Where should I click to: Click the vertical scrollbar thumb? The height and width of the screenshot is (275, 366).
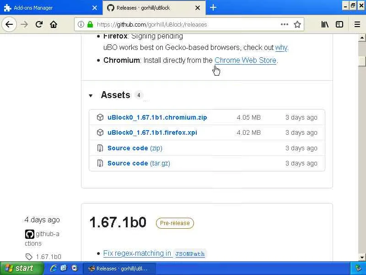(x=362, y=61)
